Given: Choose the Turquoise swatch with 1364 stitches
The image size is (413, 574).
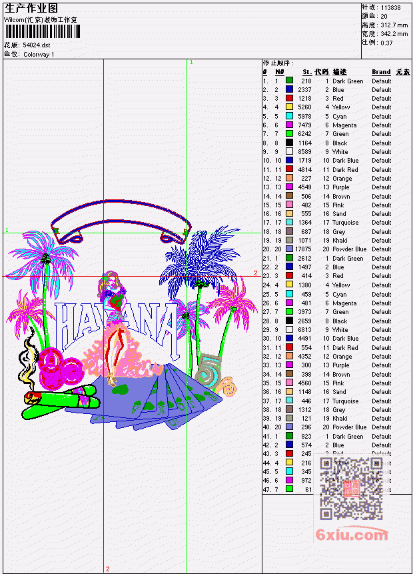Looking at the screenshot, I should click(x=289, y=222).
